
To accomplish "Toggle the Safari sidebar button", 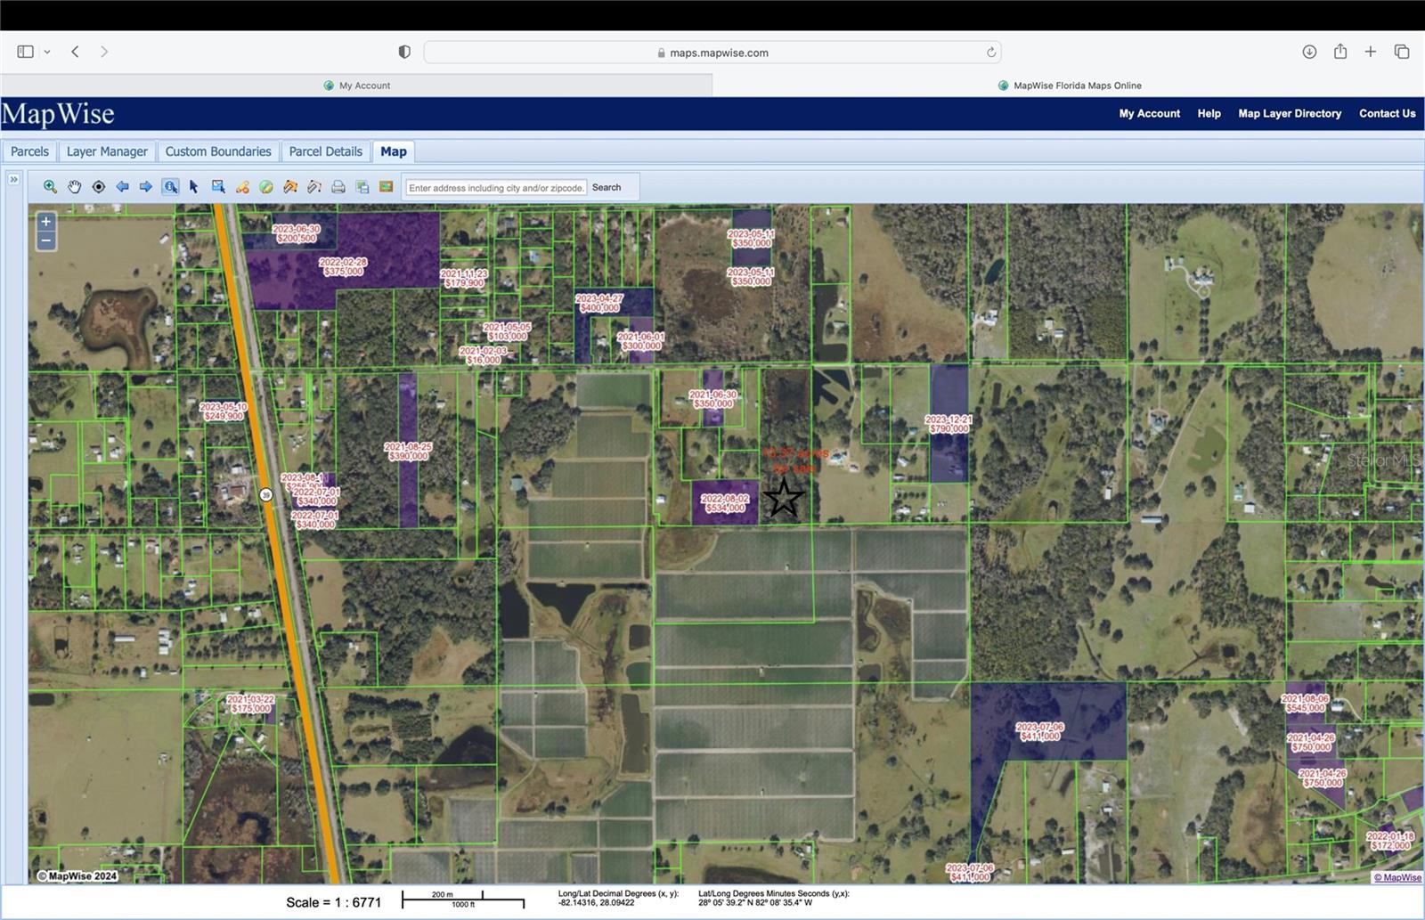I will pos(26,53).
